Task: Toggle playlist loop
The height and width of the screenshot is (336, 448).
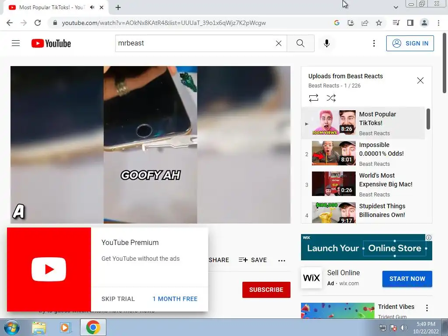Action: [x=314, y=98]
